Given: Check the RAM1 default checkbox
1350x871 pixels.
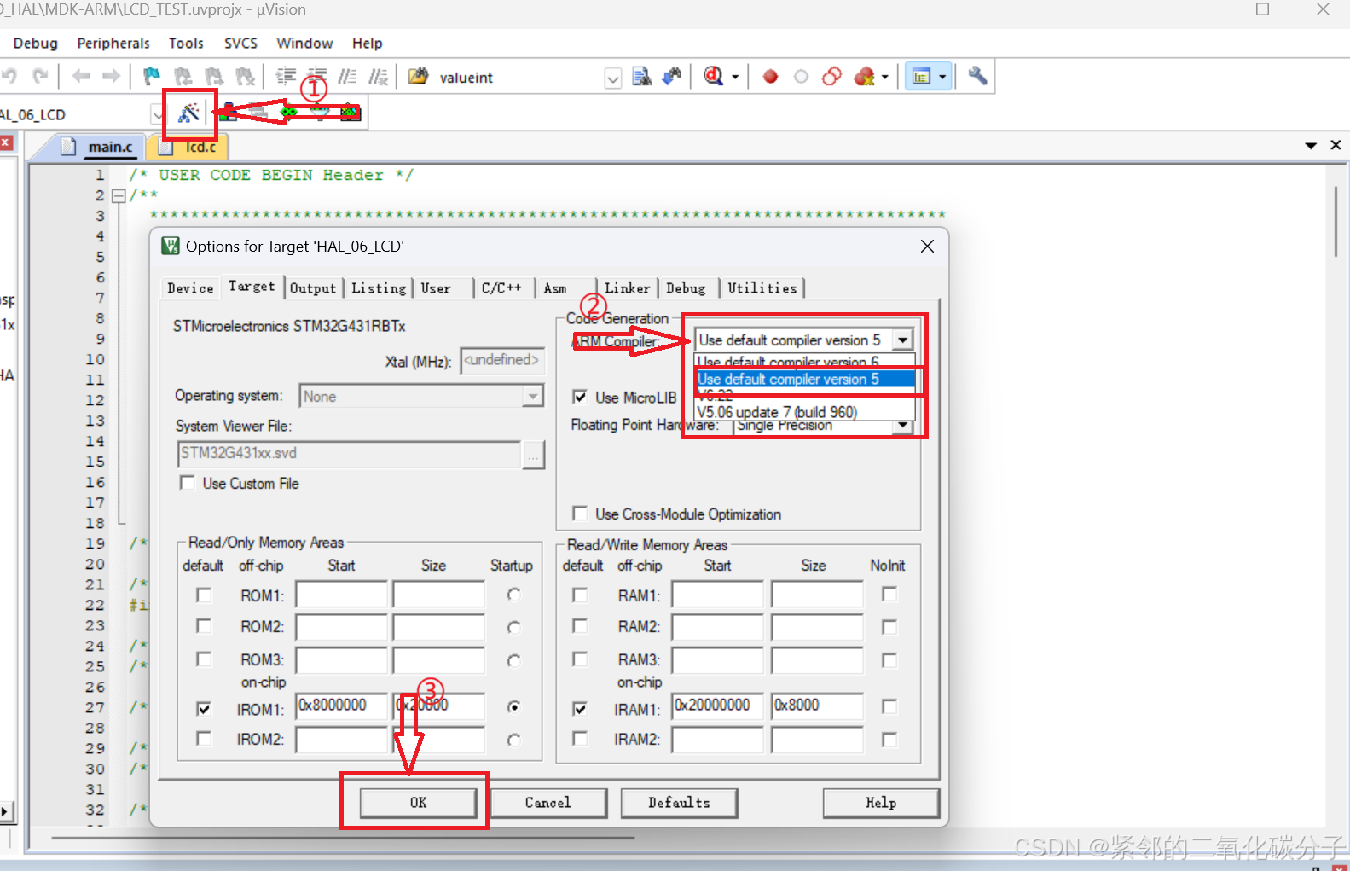Looking at the screenshot, I should [x=580, y=595].
